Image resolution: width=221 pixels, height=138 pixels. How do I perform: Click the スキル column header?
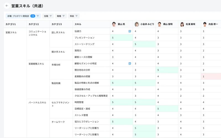click(x=78, y=24)
